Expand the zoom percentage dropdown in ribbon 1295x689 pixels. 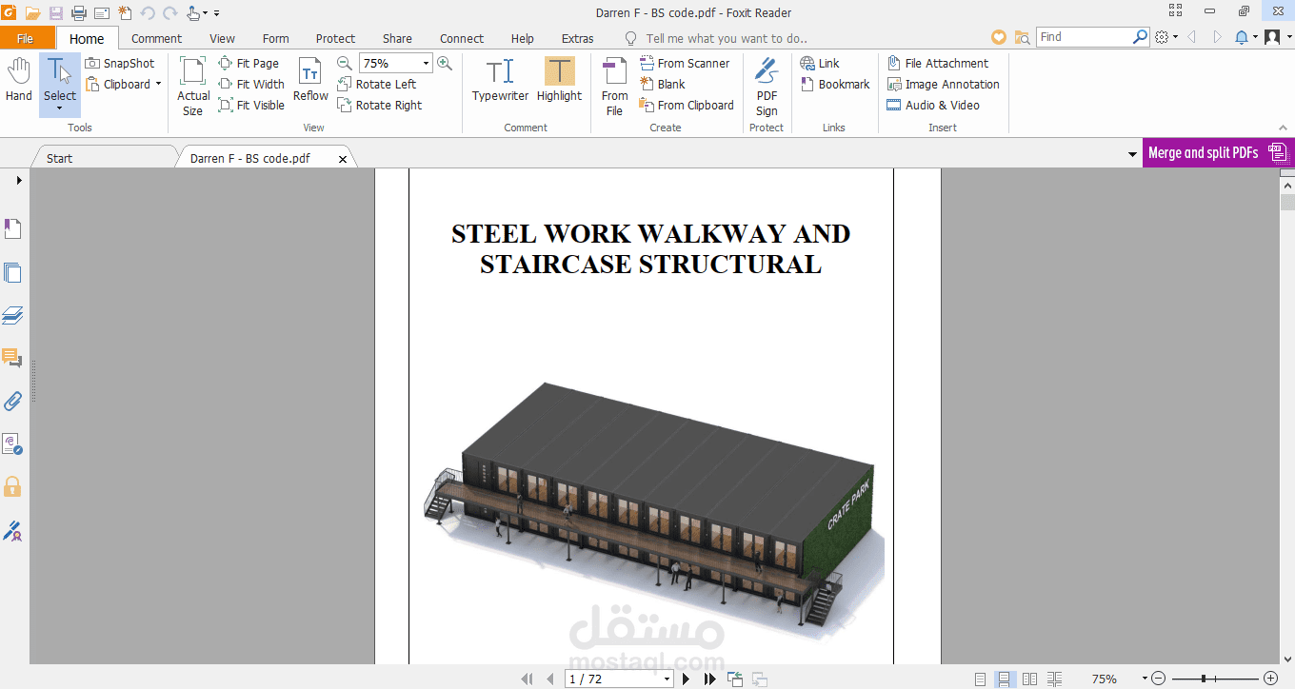click(x=426, y=63)
